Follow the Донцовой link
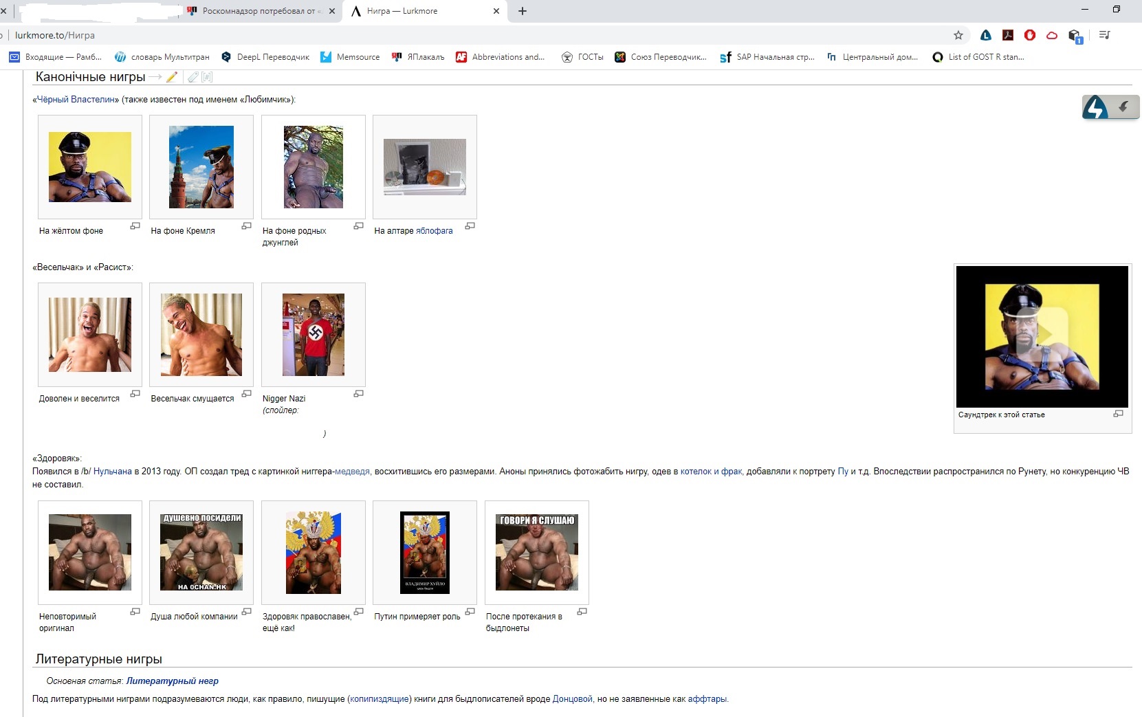Viewport: 1142px width, 717px height. point(572,699)
